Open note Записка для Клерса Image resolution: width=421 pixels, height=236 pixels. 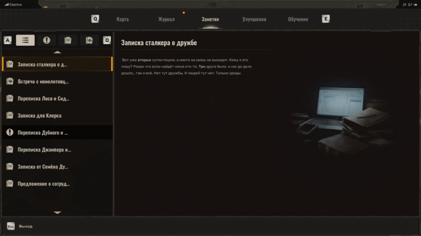57,115
